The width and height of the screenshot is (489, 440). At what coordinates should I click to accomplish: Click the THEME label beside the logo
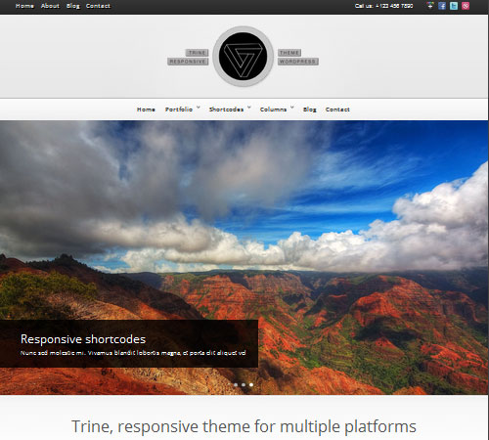point(289,53)
